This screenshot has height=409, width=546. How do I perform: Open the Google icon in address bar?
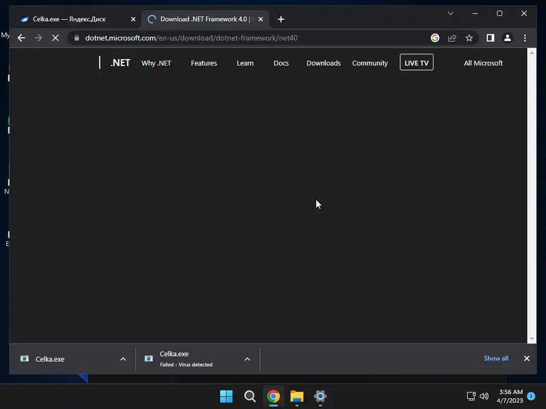pos(435,38)
